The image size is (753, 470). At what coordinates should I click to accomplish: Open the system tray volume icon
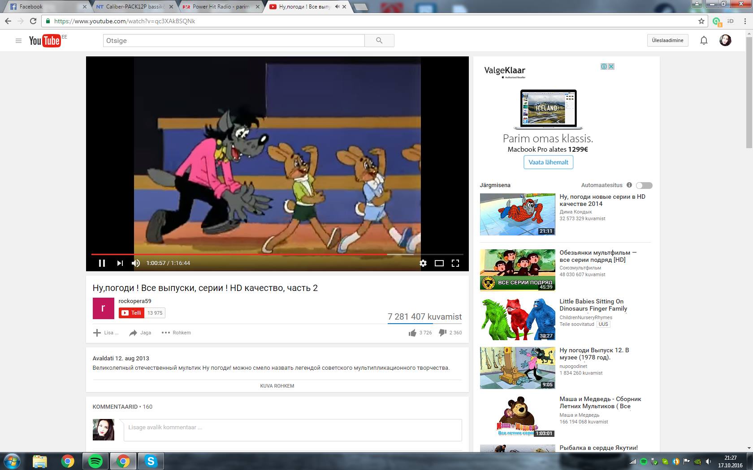(709, 461)
